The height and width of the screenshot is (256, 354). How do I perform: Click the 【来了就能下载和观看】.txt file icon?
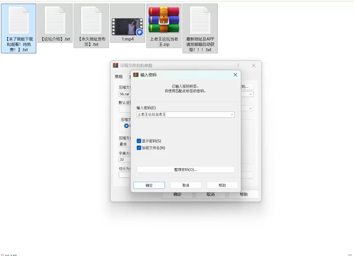pos(19,21)
